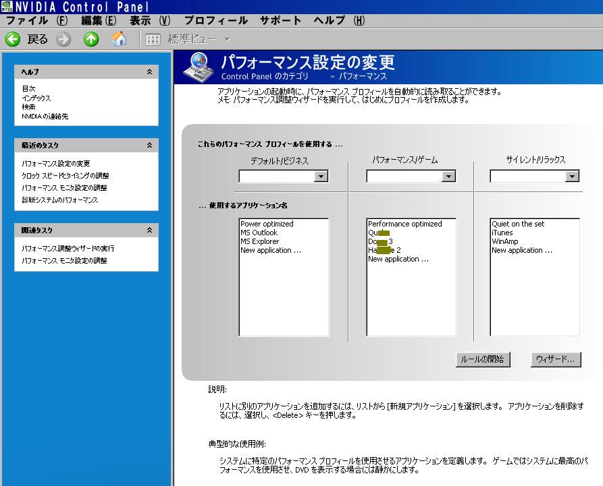Collapse the 関連タスク panel

pos(149,230)
